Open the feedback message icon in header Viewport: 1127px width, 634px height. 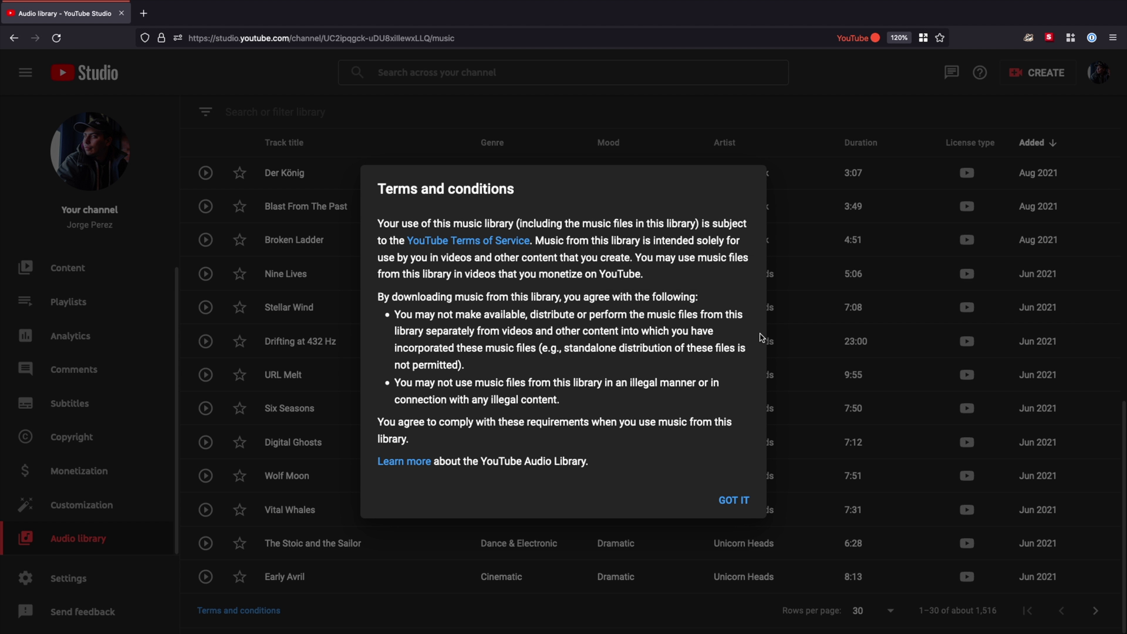tap(951, 73)
